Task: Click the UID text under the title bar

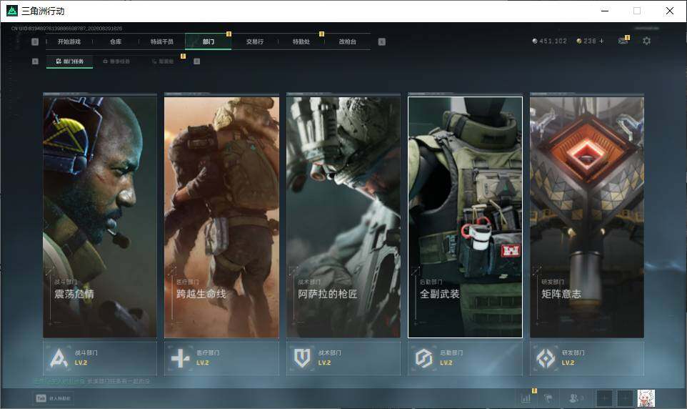Action: (x=66, y=28)
